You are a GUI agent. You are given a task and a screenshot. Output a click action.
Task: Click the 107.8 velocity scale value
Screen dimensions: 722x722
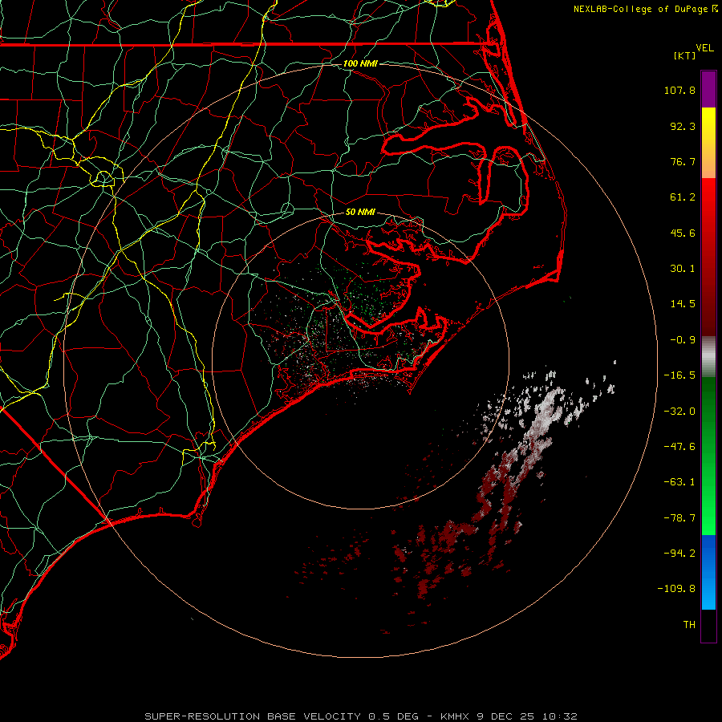[679, 90]
